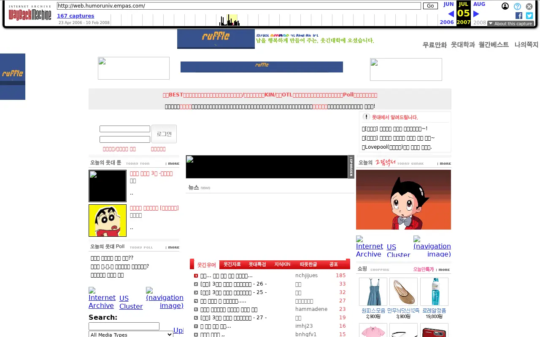Open the Shin-chan cartoon thumbnail
The image size is (540, 337).
108,220
